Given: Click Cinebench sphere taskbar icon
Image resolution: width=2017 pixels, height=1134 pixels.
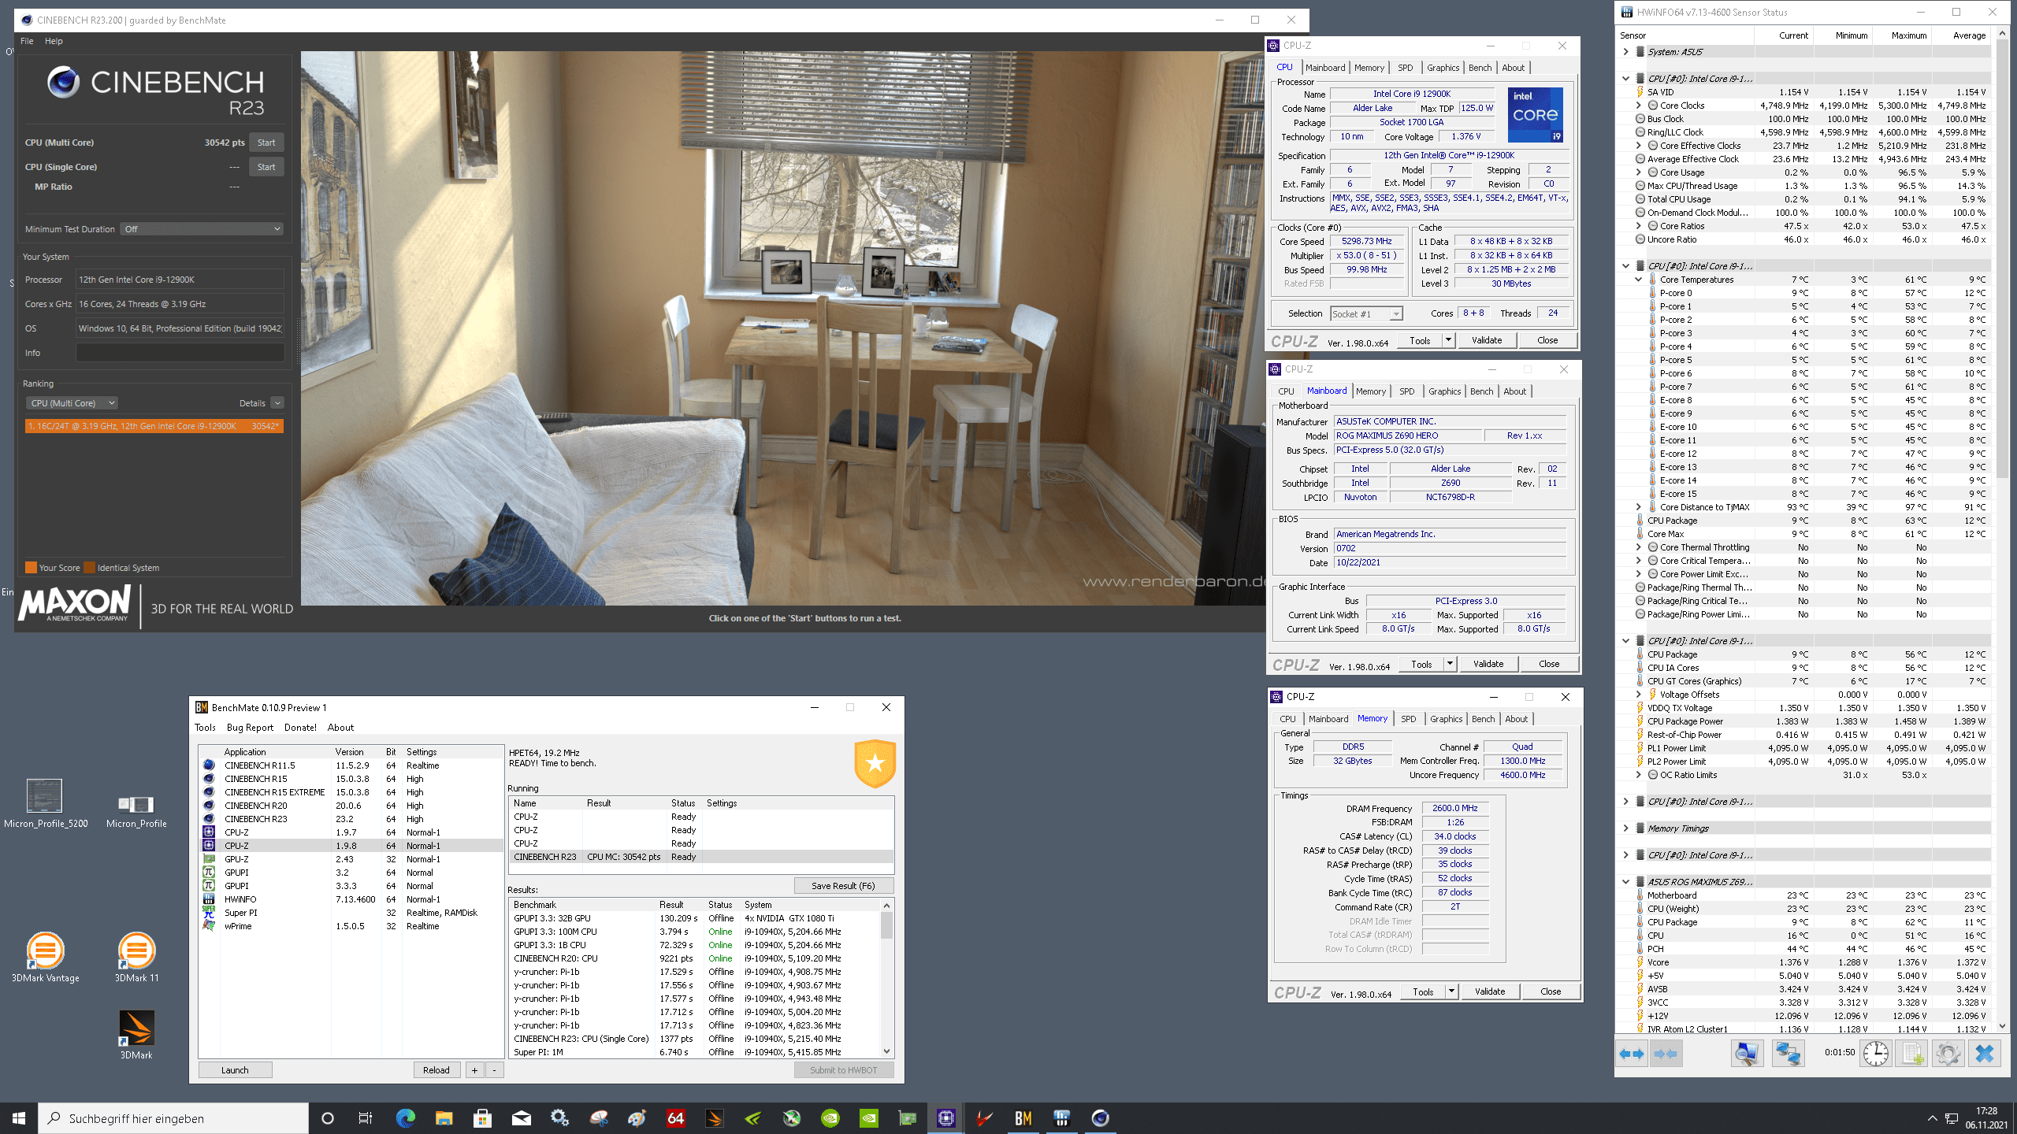Looking at the screenshot, I should coord(1100,1118).
